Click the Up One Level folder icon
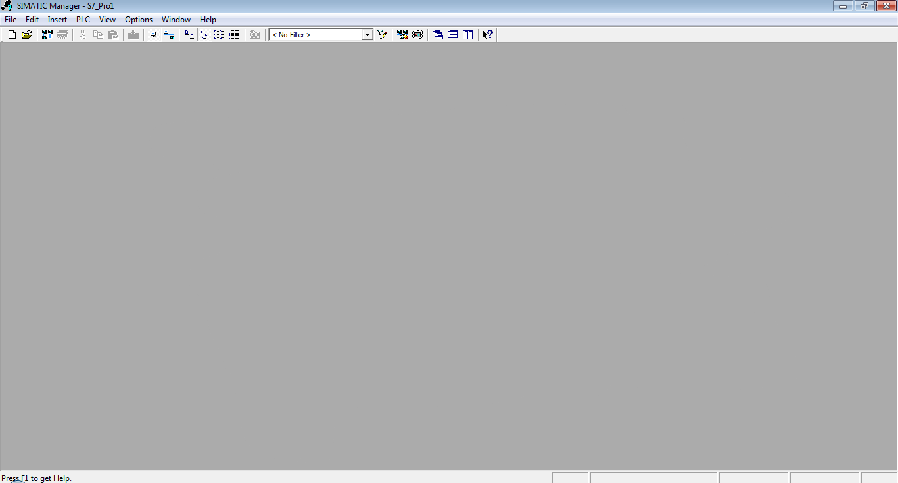The width and height of the screenshot is (898, 483). pyautogui.click(x=255, y=35)
